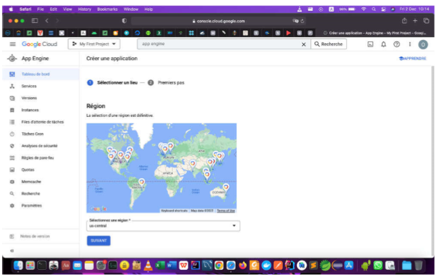
Task: Open the three-dot more options menu
Action: point(410,44)
